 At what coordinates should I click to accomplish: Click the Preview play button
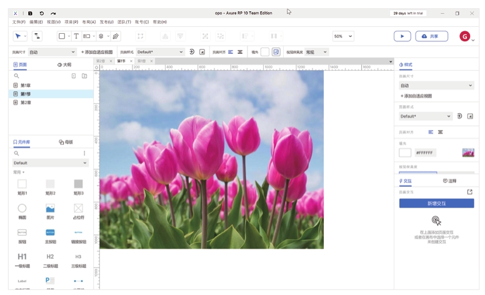(x=402, y=36)
